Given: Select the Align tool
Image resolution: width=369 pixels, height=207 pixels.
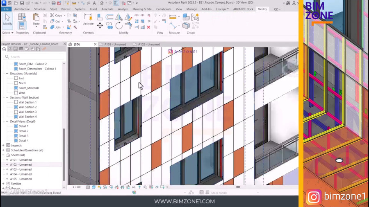Looking at the screenshot, I should point(100,17).
